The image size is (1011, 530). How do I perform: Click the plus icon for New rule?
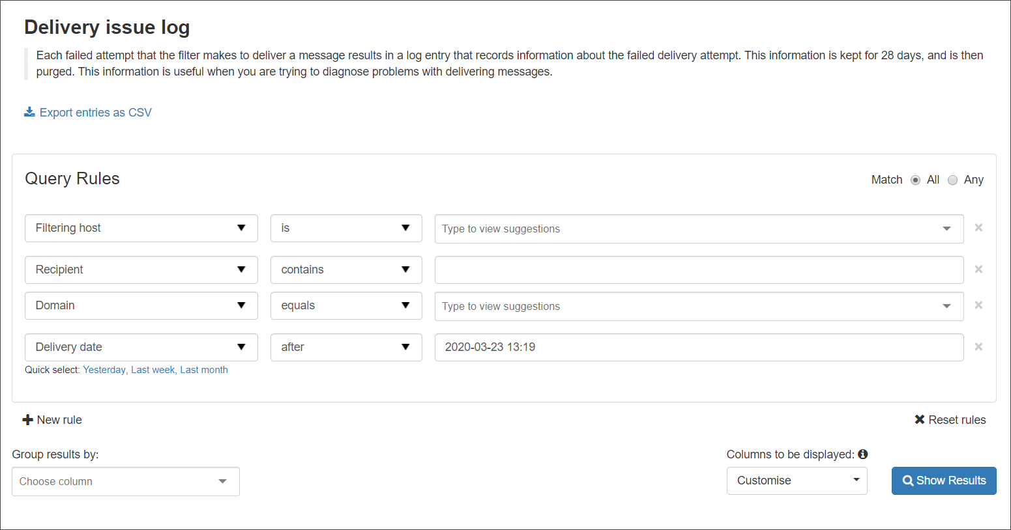28,420
